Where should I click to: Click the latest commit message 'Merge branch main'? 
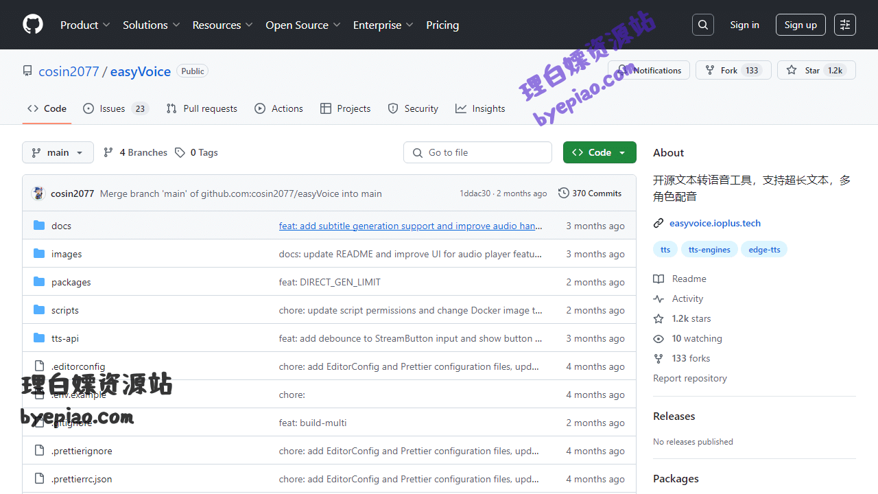pyautogui.click(x=241, y=193)
